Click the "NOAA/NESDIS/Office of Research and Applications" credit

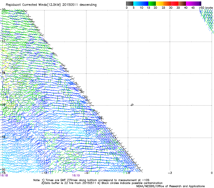(x=170, y=186)
